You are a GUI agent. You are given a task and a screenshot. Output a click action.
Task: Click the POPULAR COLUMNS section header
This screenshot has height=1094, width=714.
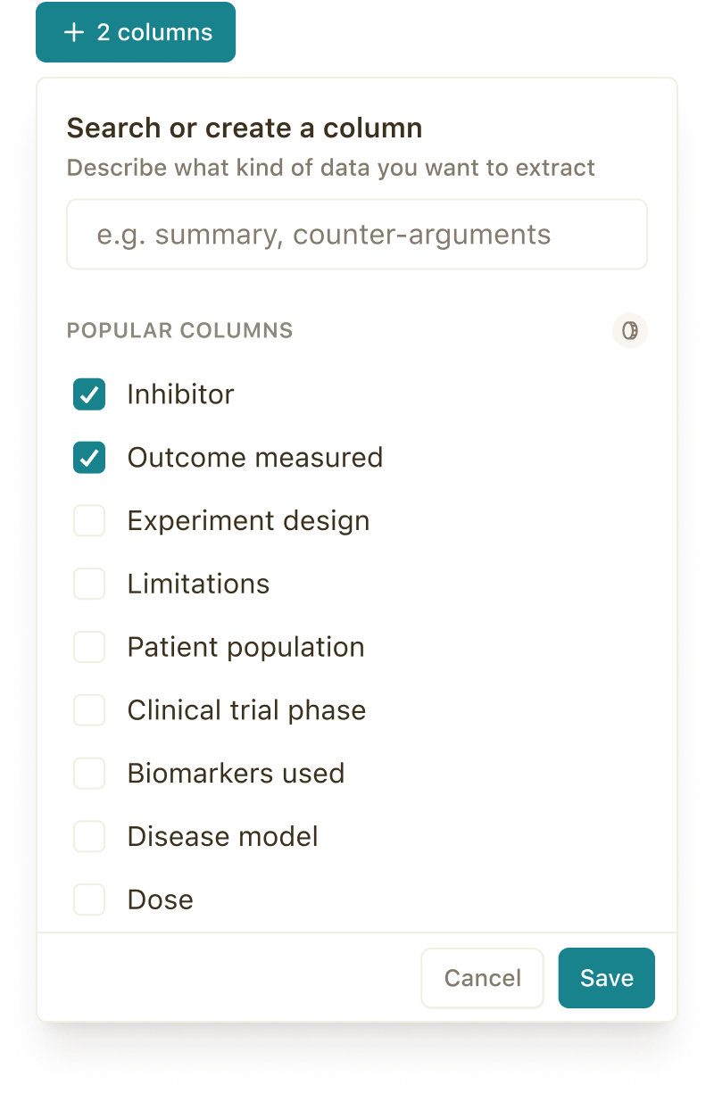178,331
